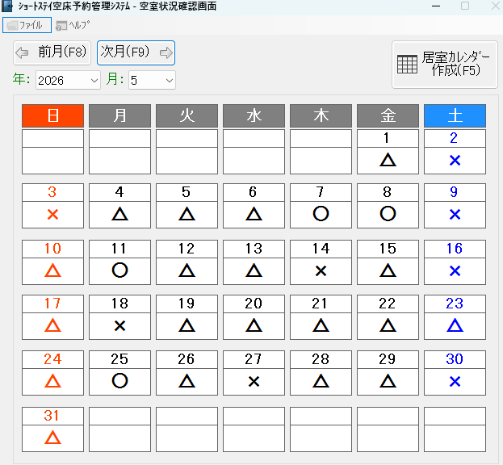Open the ヘルプ menu
This screenshot has width=503, height=465.
tap(73, 25)
